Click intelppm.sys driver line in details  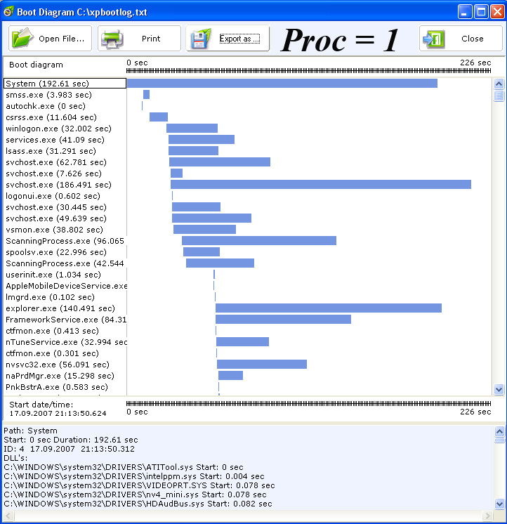(x=134, y=476)
